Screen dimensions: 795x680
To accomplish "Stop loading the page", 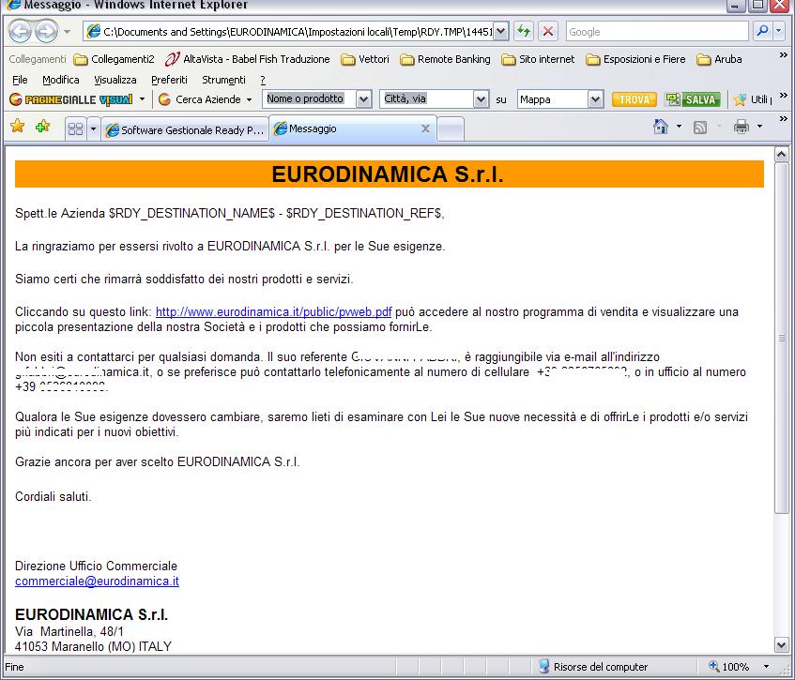I will point(547,31).
